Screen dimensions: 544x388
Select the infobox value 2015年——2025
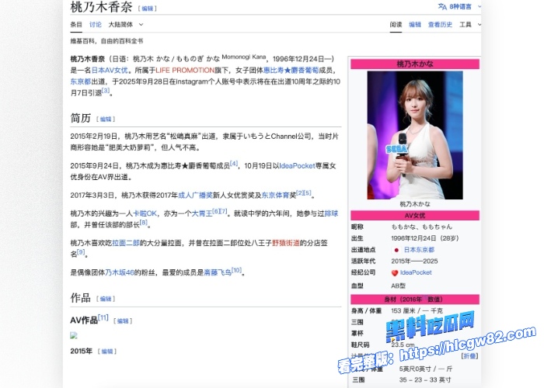click(x=414, y=262)
